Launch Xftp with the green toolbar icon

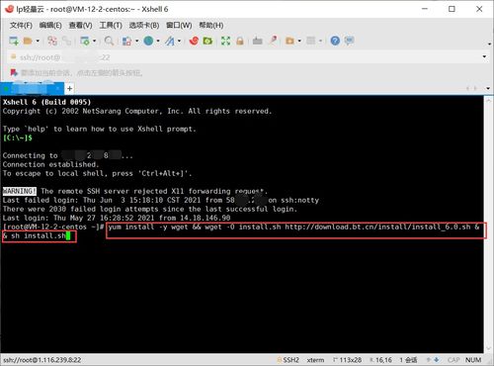pos(207,41)
